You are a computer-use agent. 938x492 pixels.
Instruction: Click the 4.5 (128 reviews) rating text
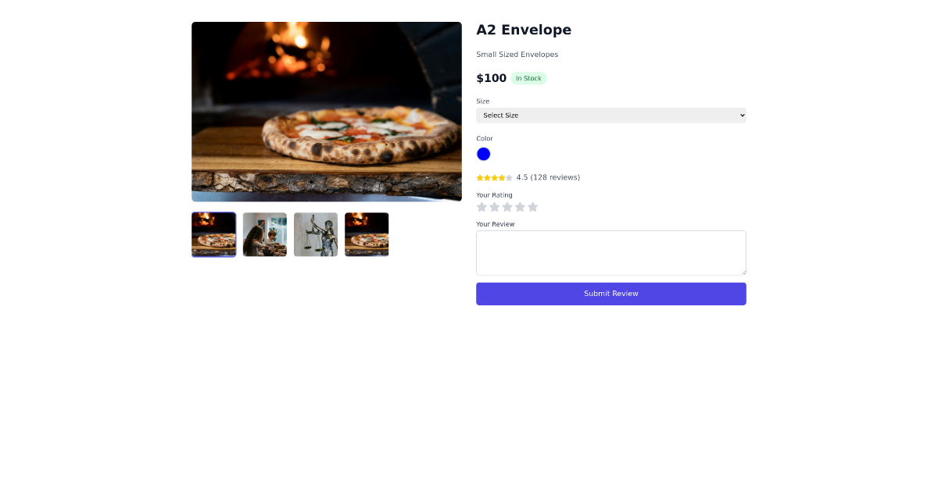(548, 177)
